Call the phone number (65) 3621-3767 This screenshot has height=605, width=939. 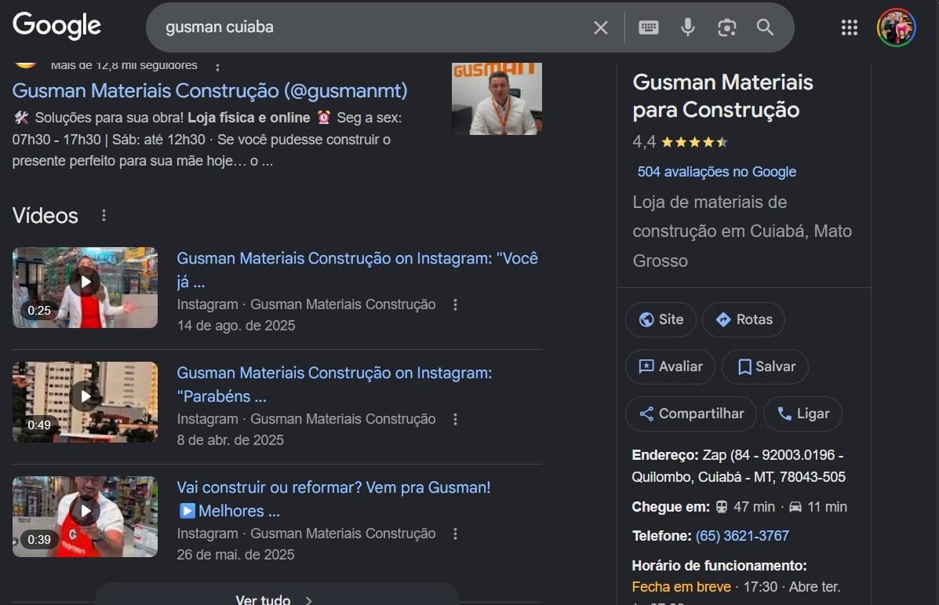coord(742,535)
